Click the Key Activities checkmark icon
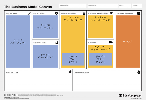 click(x=56, y=13)
